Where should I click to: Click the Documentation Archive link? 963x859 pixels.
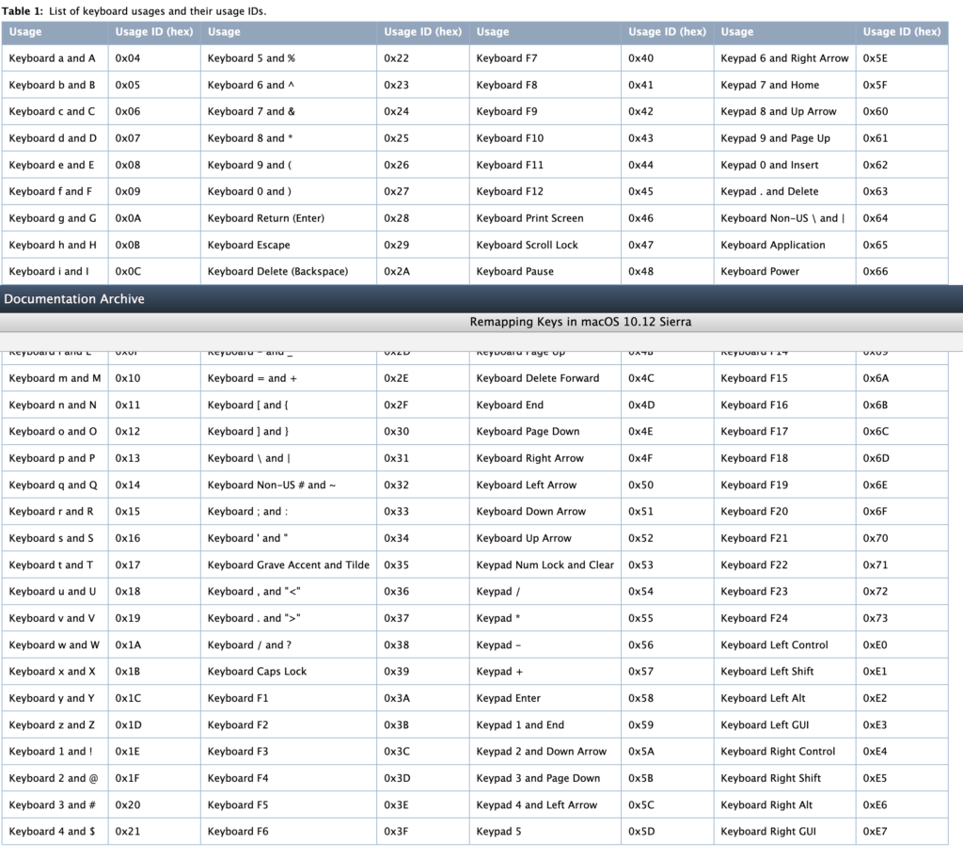point(74,299)
